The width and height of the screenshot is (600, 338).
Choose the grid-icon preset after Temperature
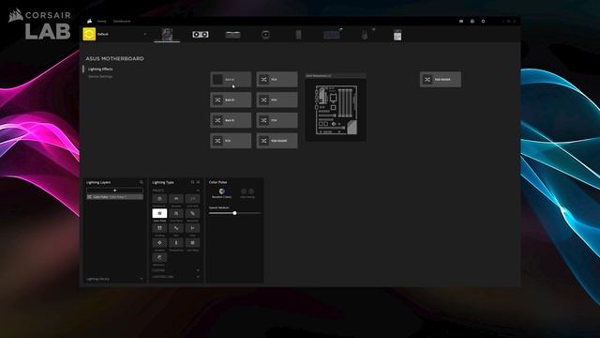point(192,242)
